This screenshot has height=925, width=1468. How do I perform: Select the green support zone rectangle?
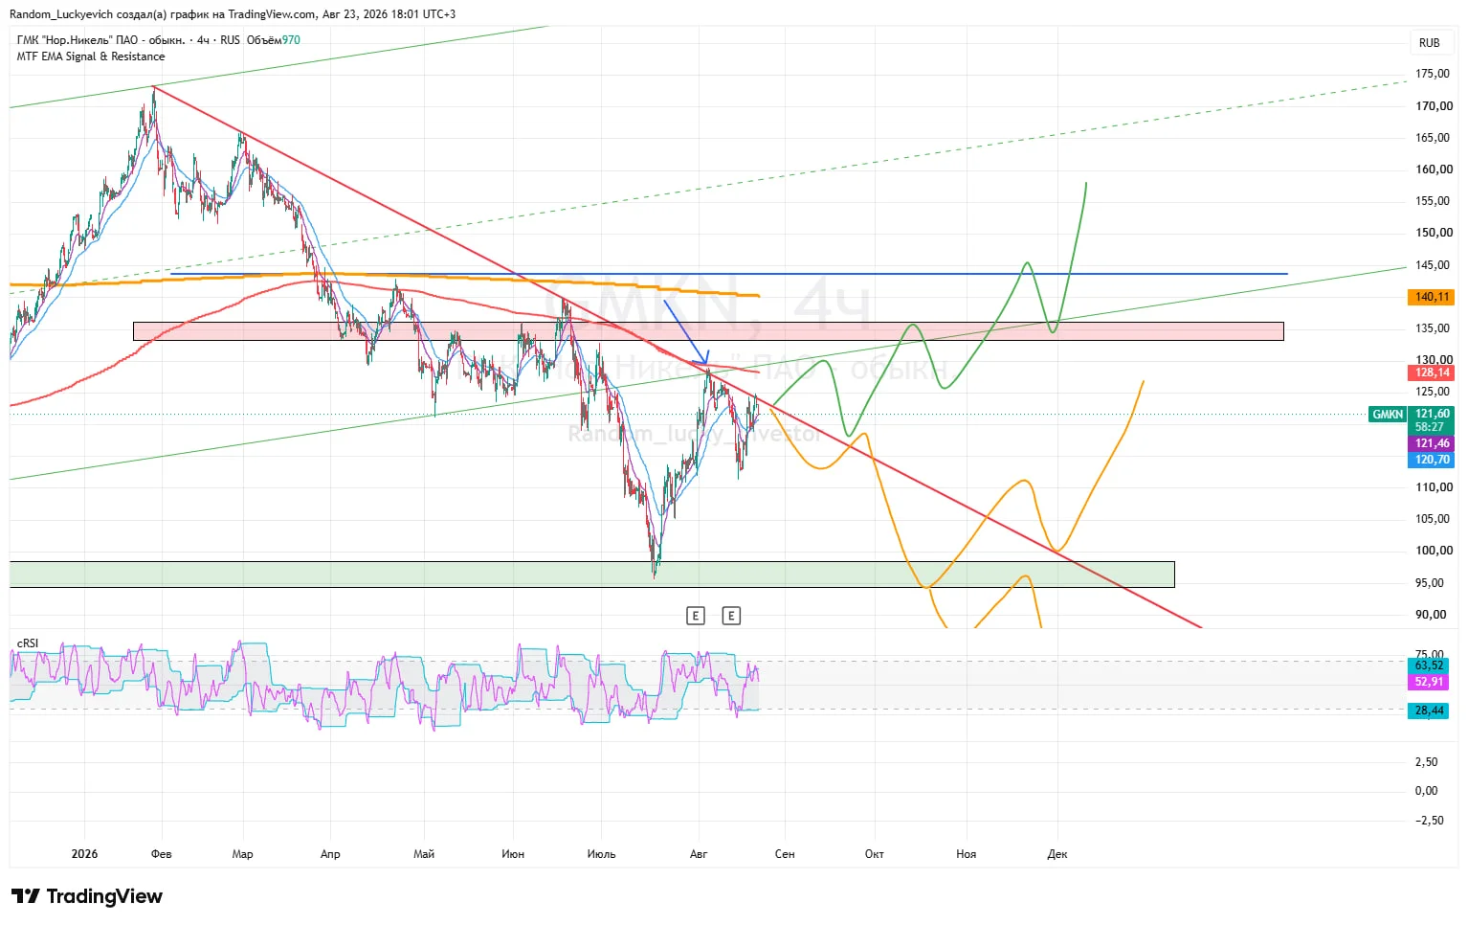click(591, 575)
